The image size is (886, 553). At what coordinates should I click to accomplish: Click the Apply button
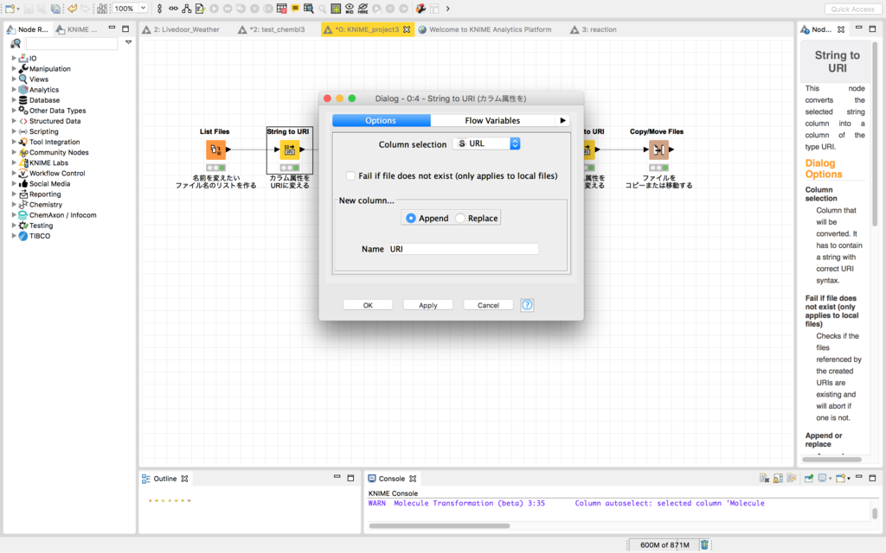click(427, 305)
